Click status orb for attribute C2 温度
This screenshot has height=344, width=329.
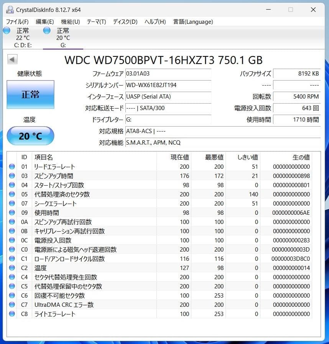pyautogui.click(x=12, y=268)
